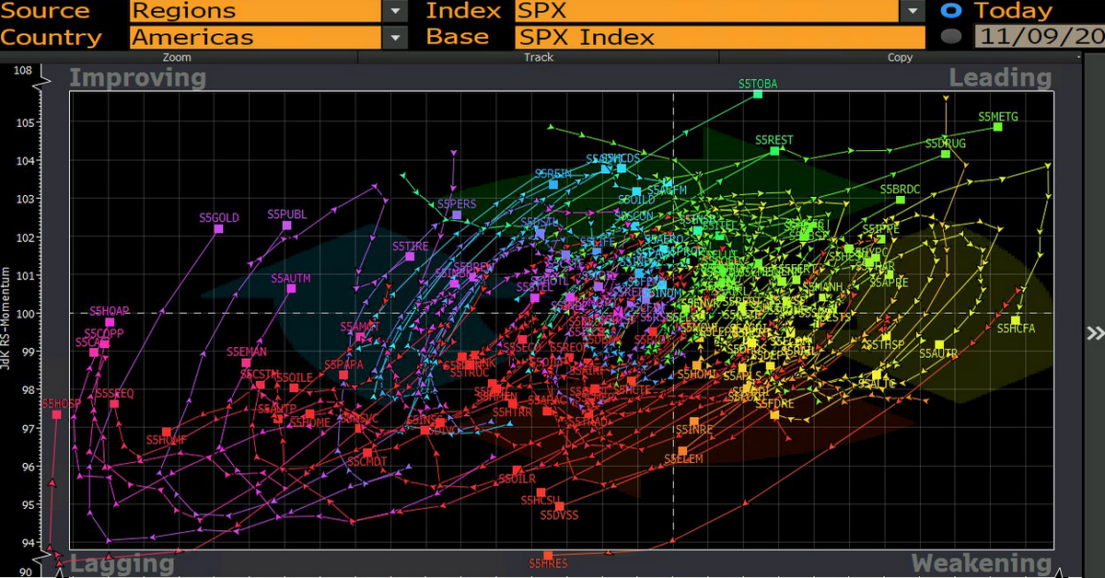Expand the side panel with double-arrow icon
The width and height of the screenshot is (1105, 578).
pyautogui.click(x=1094, y=333)
